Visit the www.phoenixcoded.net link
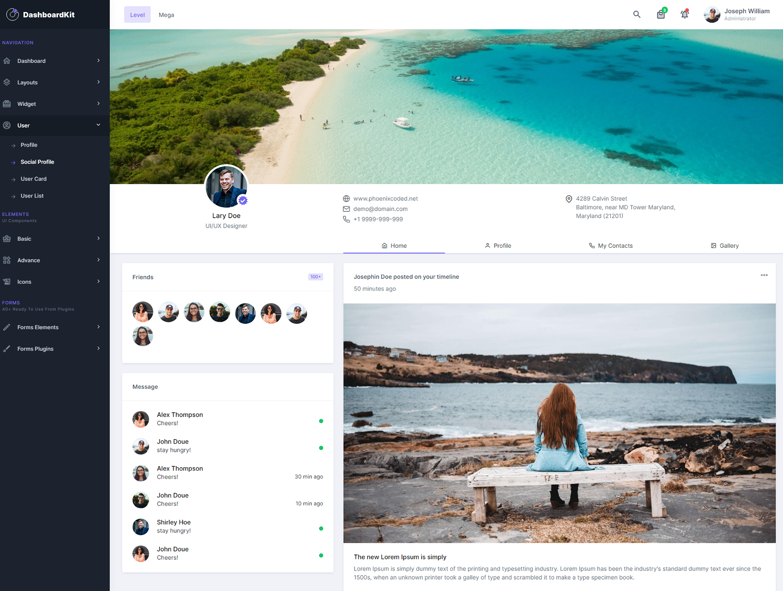The image size is (783, 591). pyautogui.click(x=385, y=198)
